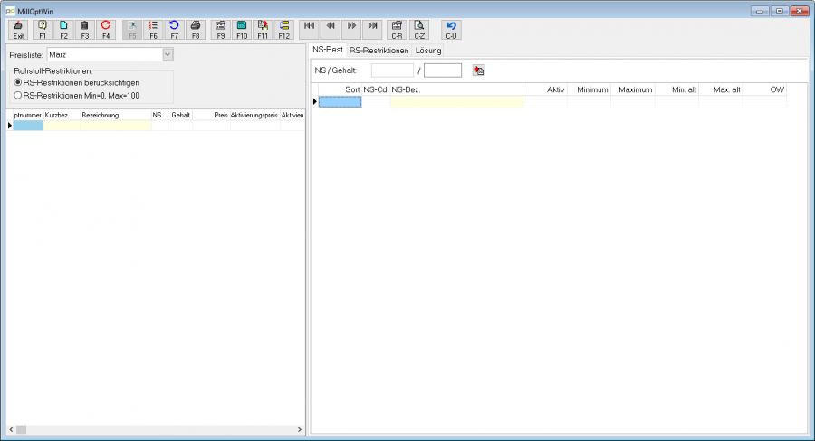Click the C-U undo icon
This screenshot has width=815, height=441.
tap(451, 30)
